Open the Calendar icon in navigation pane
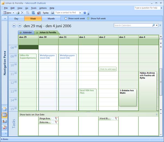164x142 pixels. [5, 115]
